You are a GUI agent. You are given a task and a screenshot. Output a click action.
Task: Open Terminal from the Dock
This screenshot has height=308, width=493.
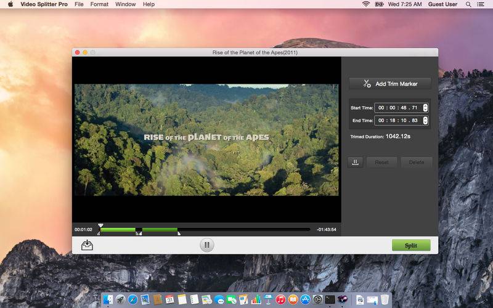coord(330,299)
